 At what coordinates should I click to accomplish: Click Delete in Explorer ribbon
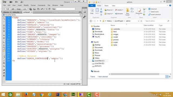[x=119, y=10]
